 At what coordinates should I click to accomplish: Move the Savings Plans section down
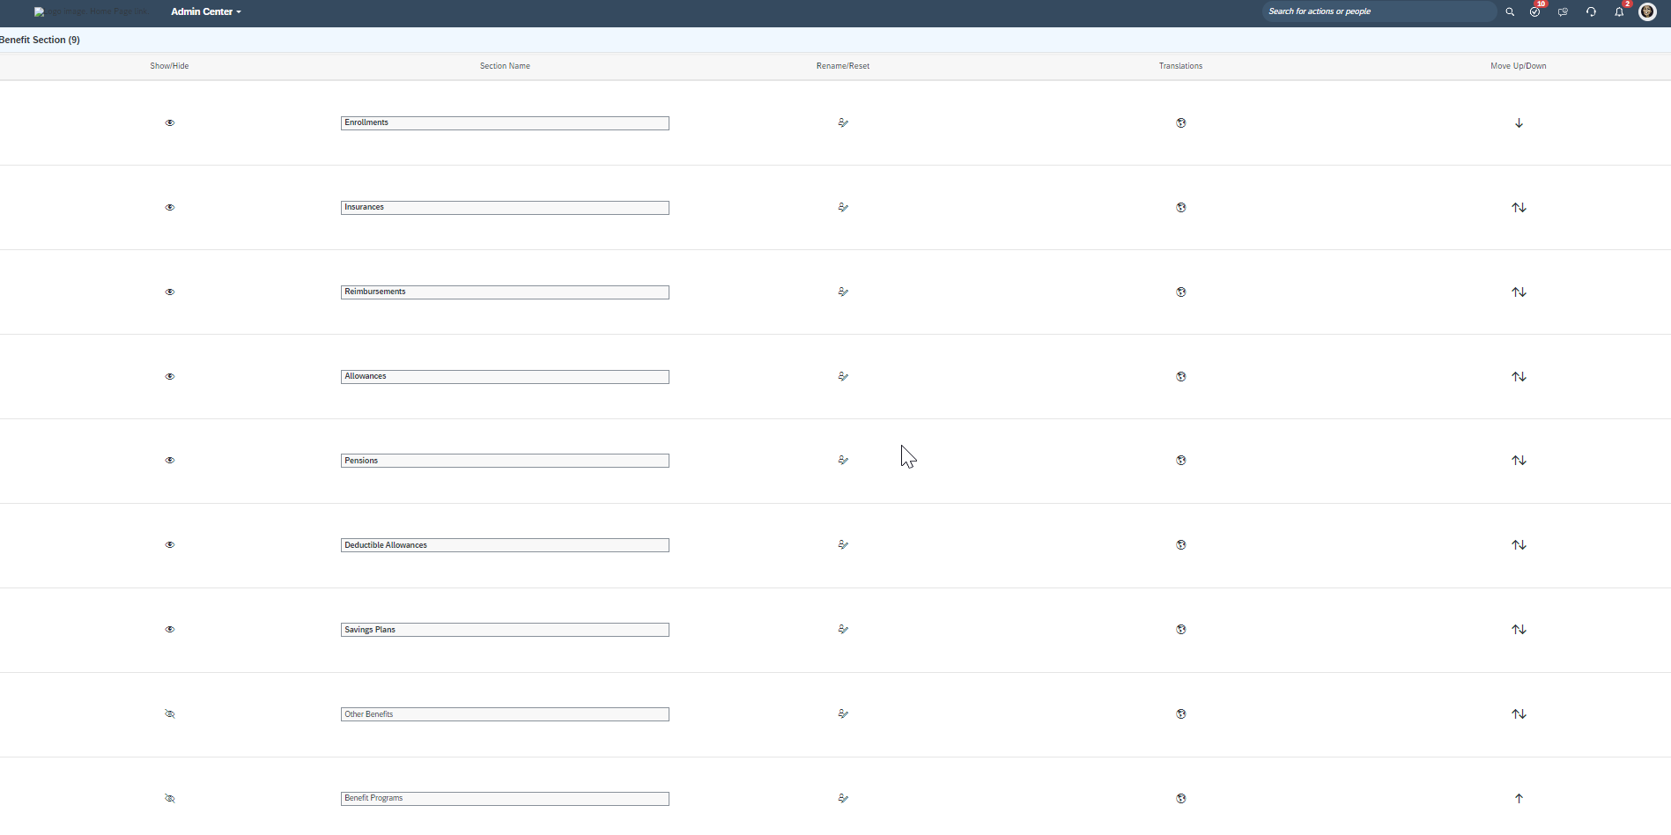[1523, 630]
